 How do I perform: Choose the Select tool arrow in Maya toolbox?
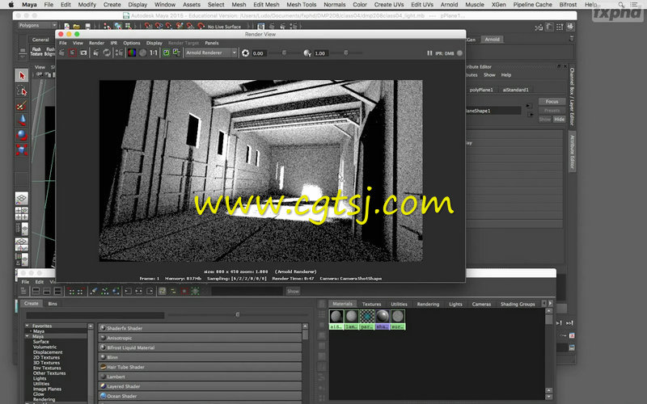[22, 75]
